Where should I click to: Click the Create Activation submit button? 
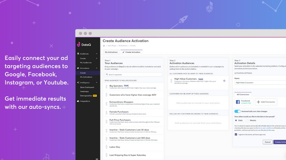[280, 142]
